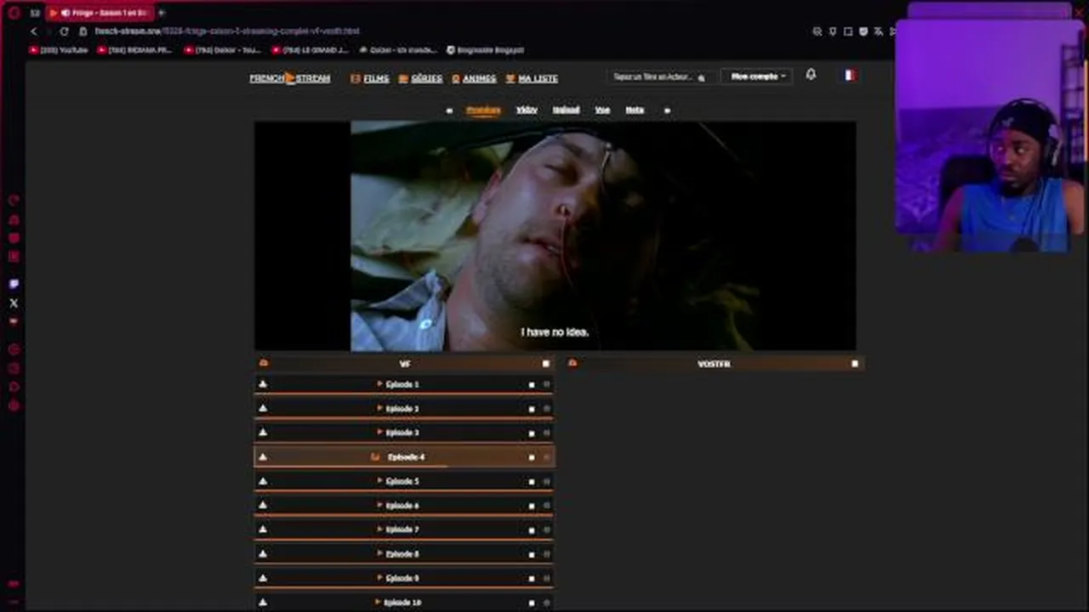The height and width of the screenshot is (612, 1089).
Task: Open X from the browser sidebar
Action: coord(14,303)
